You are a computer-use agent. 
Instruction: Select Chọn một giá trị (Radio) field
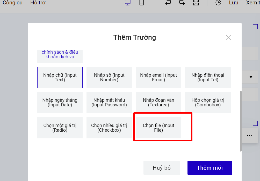point(60,128)
